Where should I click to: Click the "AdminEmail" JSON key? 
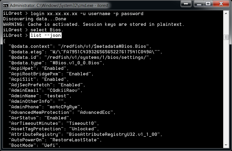[24, 90]
